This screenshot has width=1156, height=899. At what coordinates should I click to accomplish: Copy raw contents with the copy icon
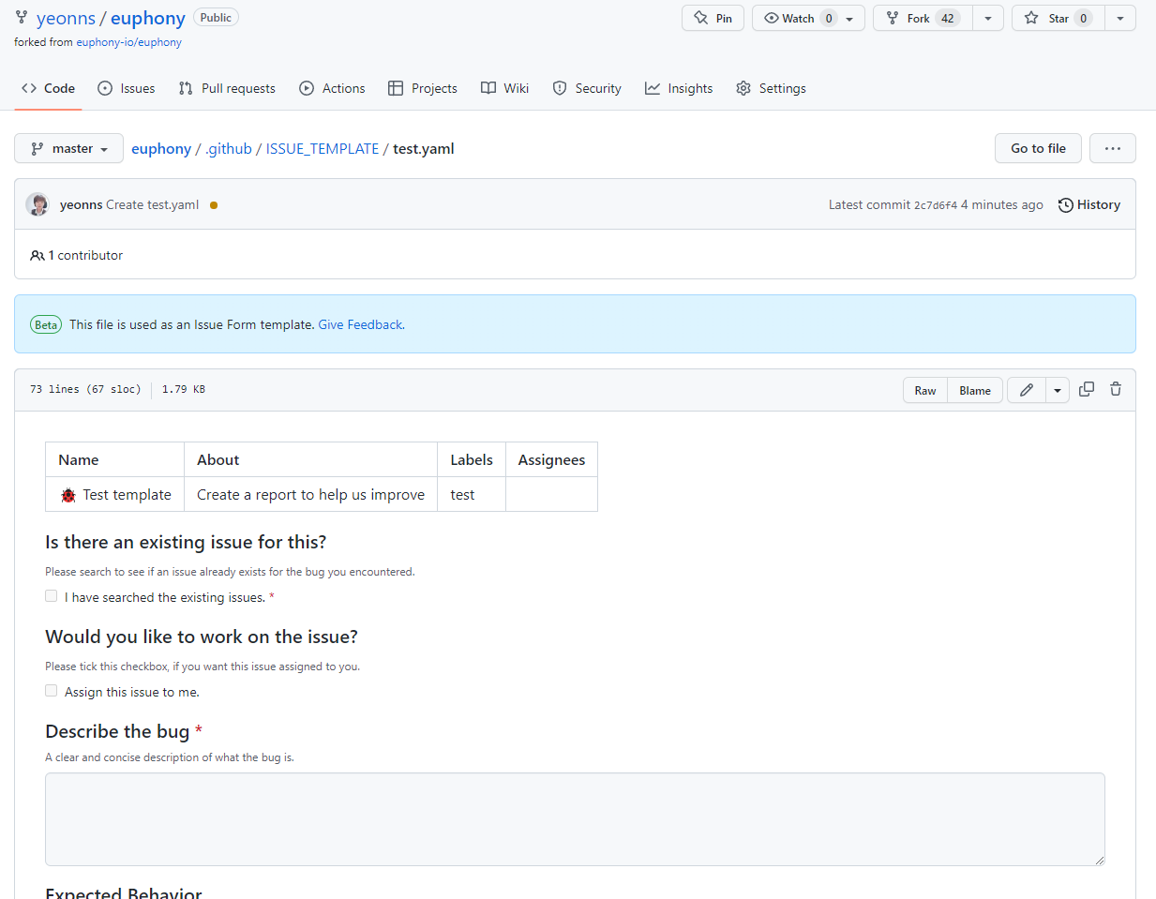1087,389
